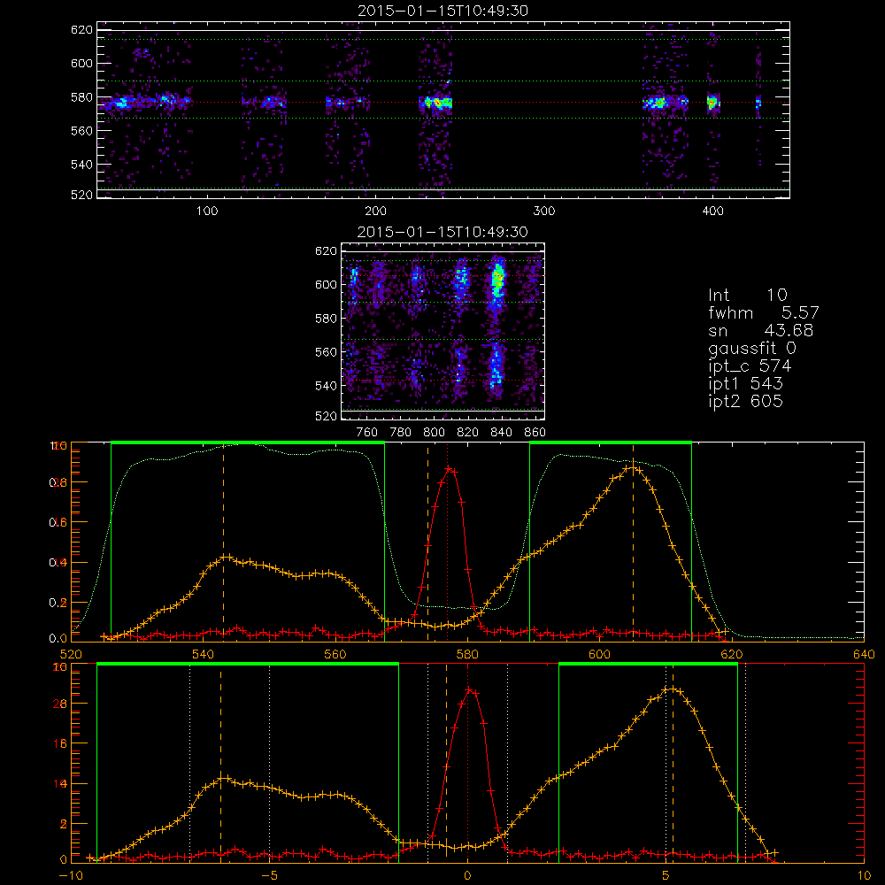Screen dimensions: 885x885
Task: Click x-axis label 0 of lower profile plot
Action: pos(467,876)
